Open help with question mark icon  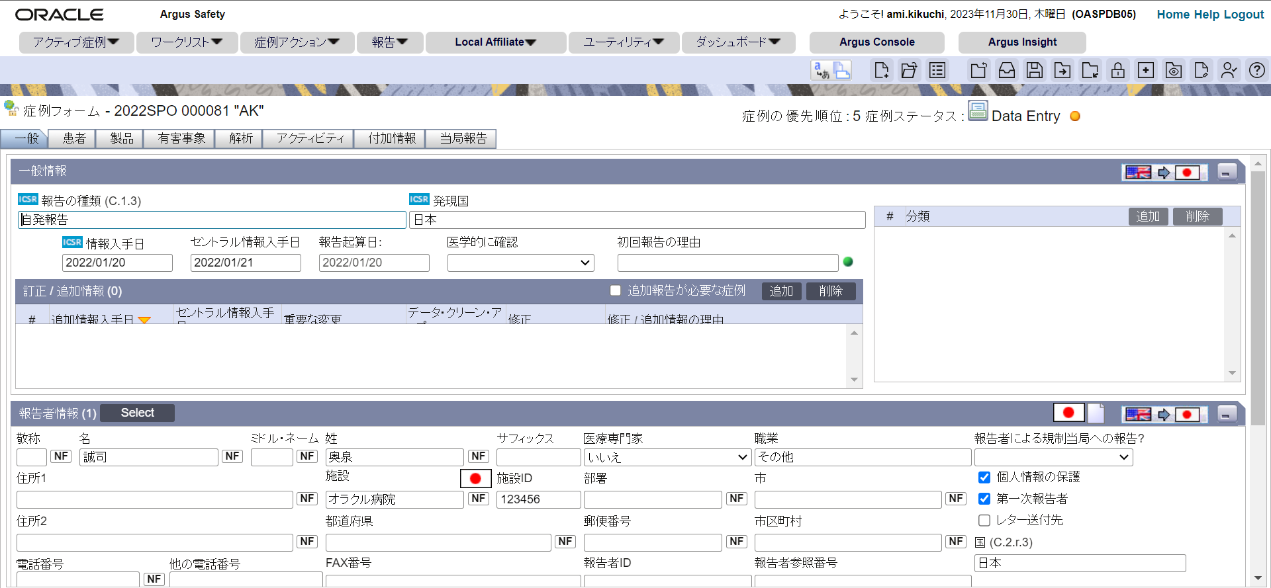(x=1257, y=70)
